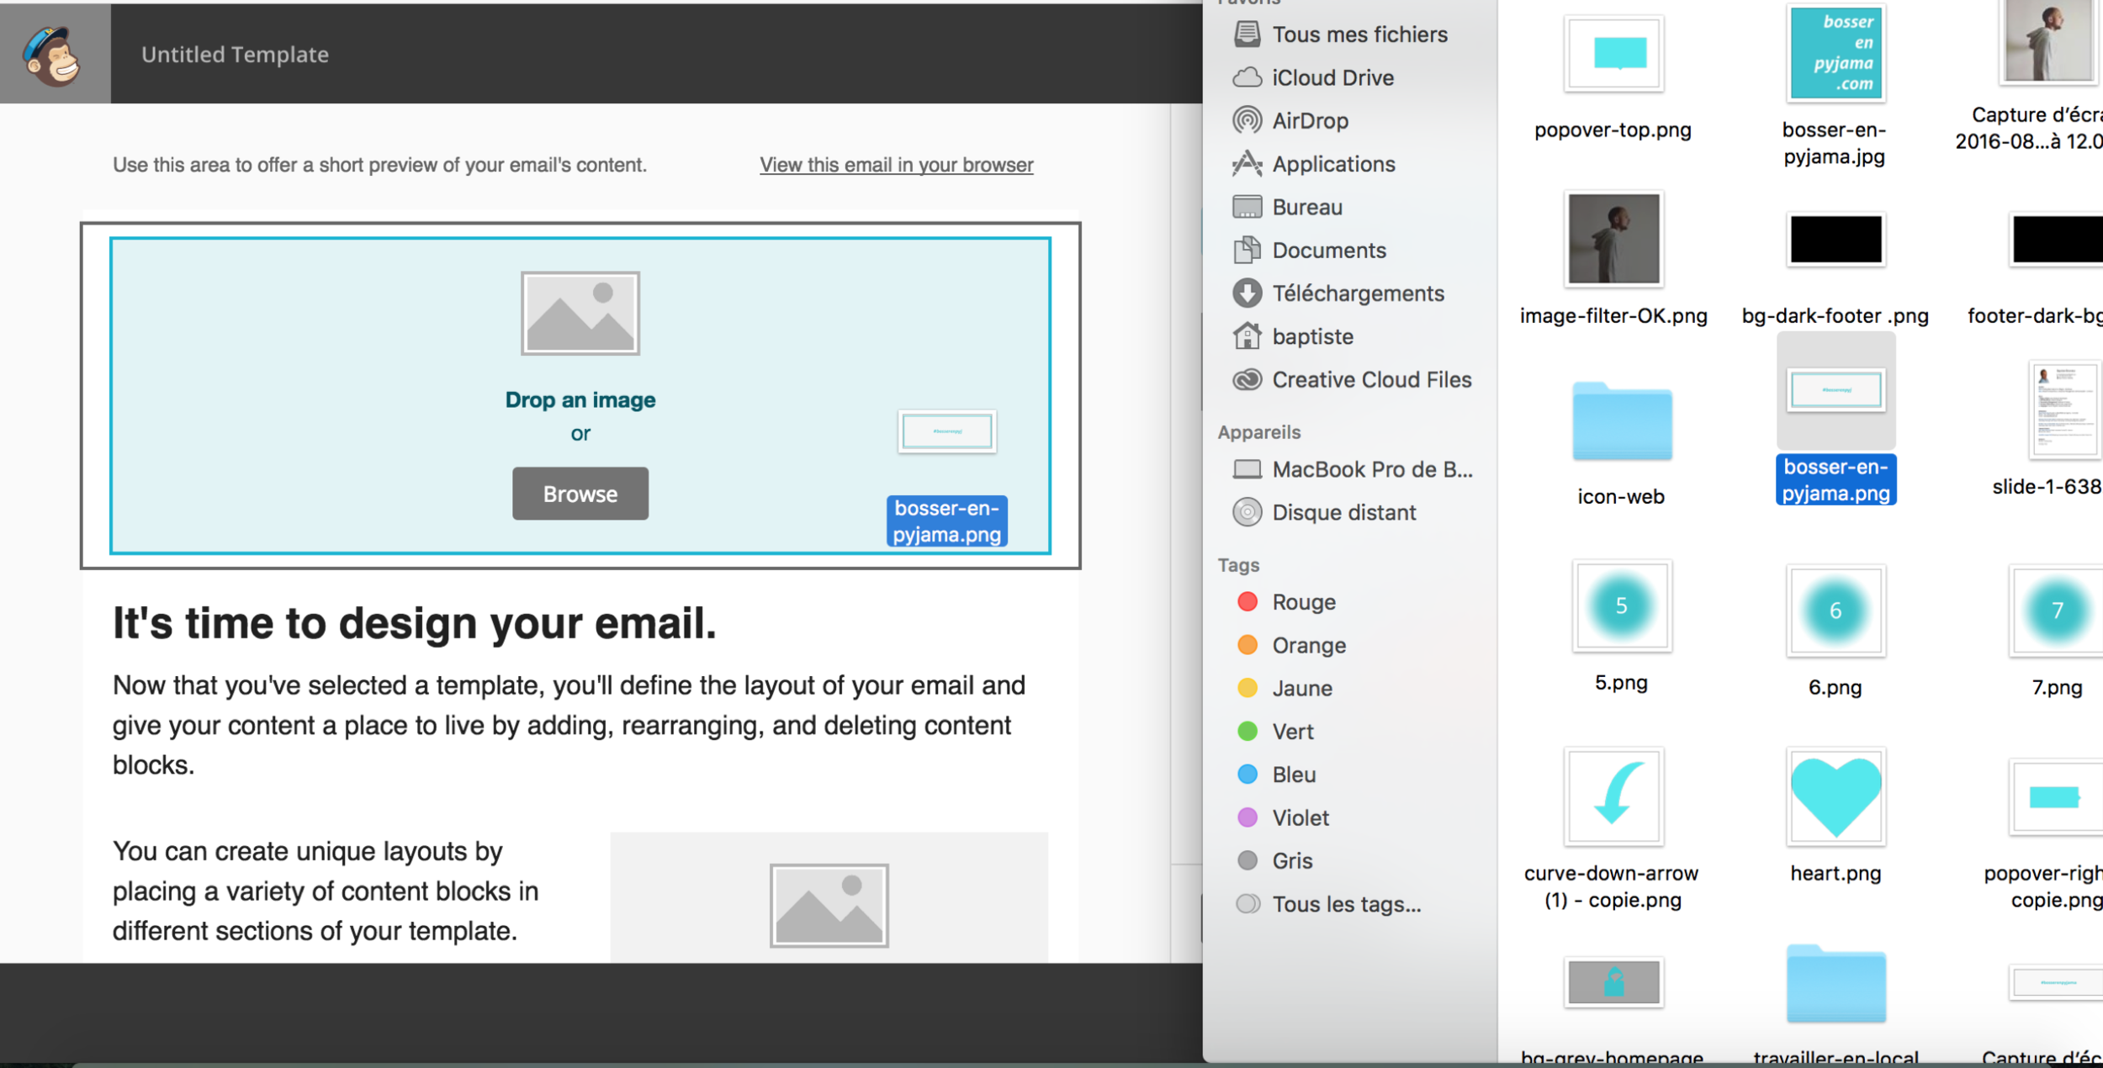The image size is (2103, 1068).
Task: Open iCloud Drive in sidebar
Action: [x=1332, y=78]
